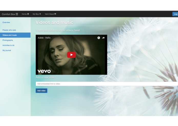
Task: Open My journal in the sidebar
Action: (7, 51)
